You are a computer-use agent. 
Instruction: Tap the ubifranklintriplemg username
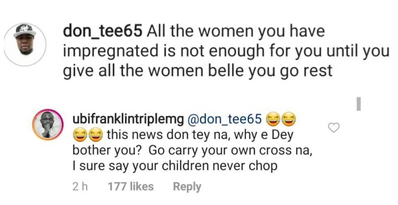tap(128, 119)
